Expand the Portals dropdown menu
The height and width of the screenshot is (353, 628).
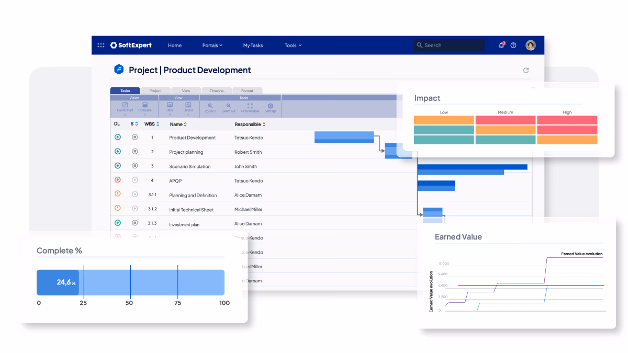pyautogui.click(x=212, y=45)
